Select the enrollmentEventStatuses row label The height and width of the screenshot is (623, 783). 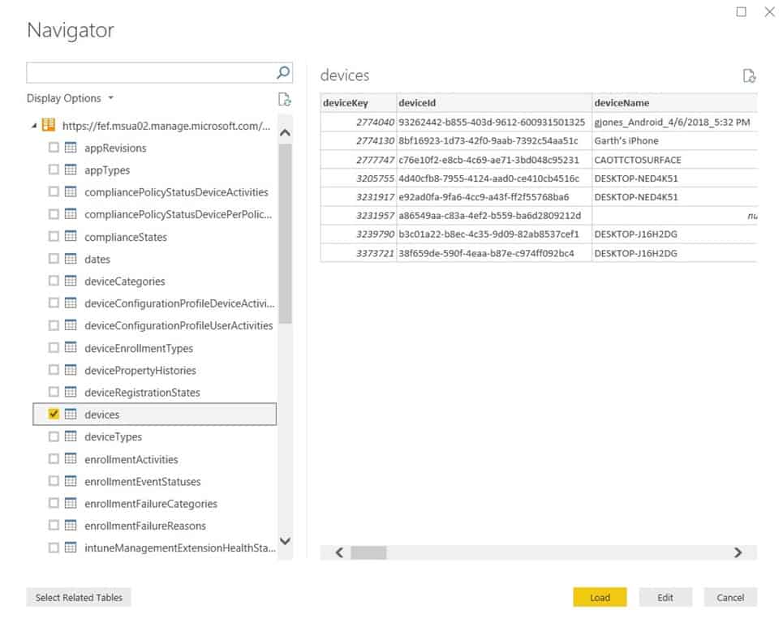[142, 481]
